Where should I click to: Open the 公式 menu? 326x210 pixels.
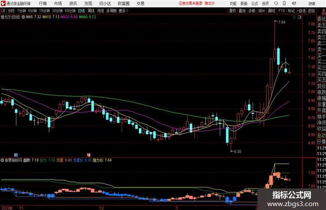255,3
